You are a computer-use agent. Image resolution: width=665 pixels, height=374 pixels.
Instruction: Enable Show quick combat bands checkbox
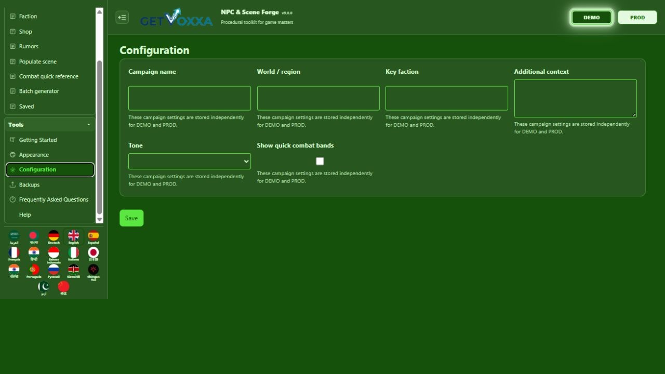click(320, 162)
